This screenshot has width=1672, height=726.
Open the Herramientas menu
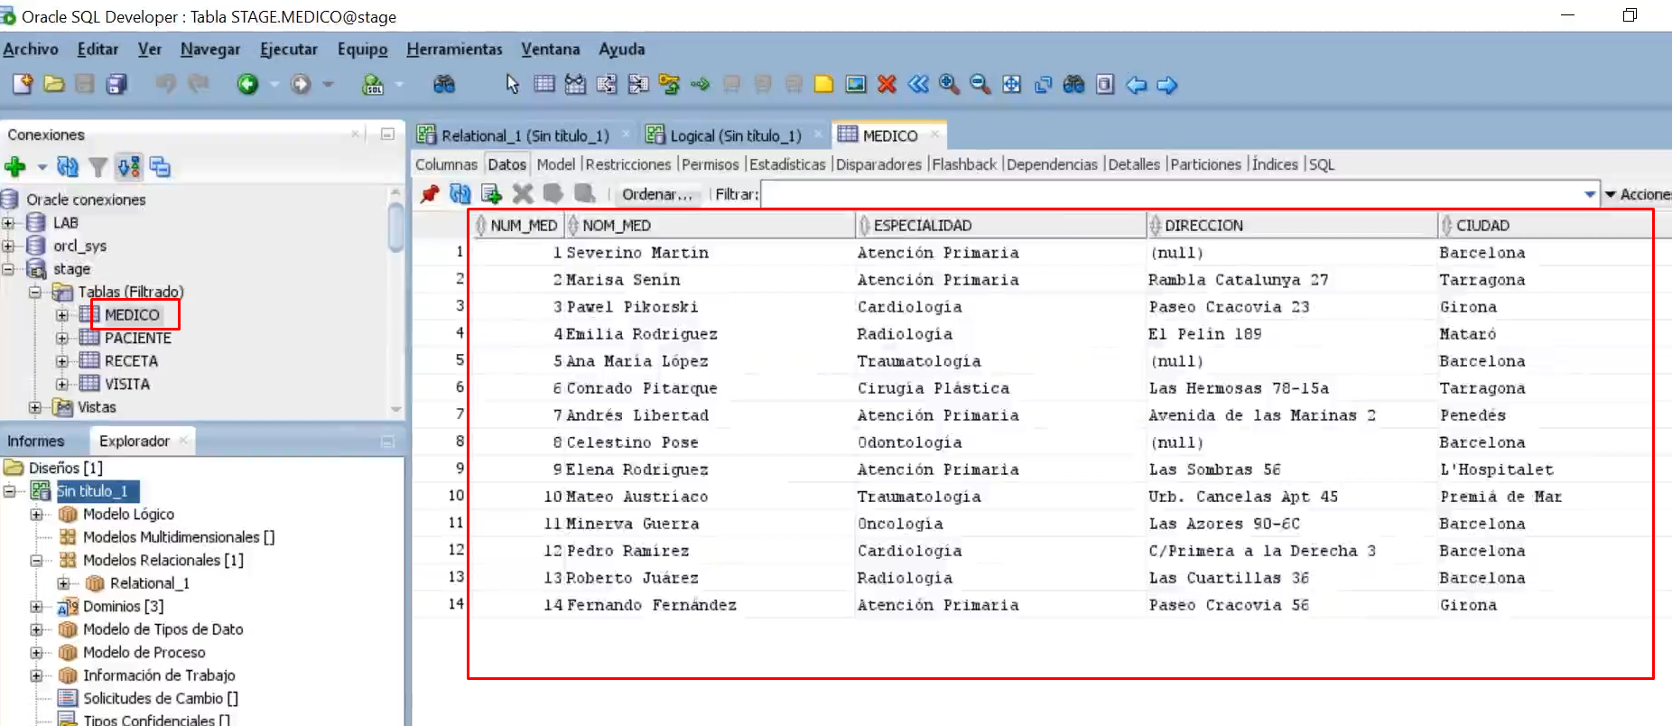click(x=454, y=50)
